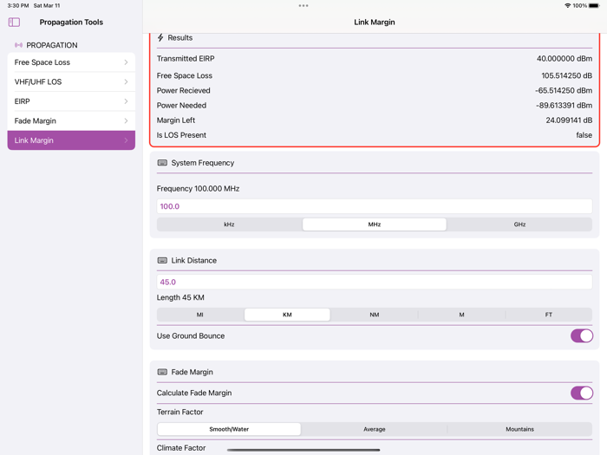607x455 pixels.
Task: Tap the battery icon in status bar
Action: (x=593, y=5)
